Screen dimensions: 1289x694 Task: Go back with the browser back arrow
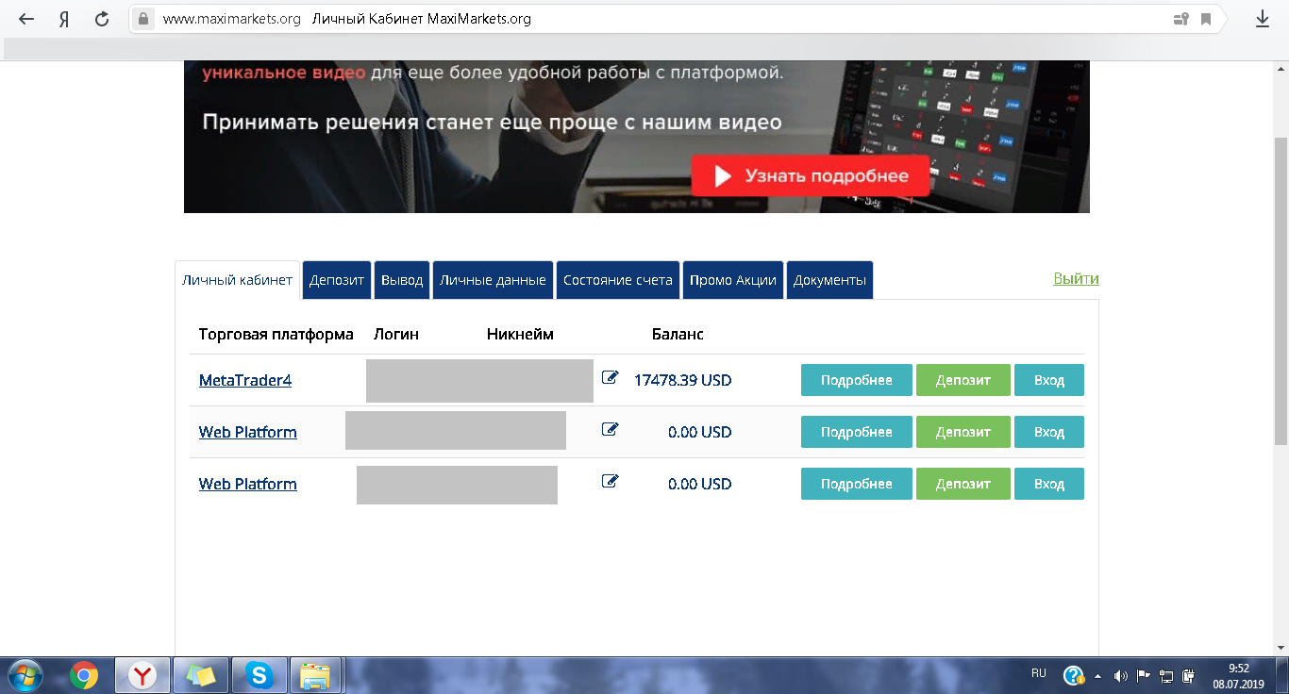26,19
